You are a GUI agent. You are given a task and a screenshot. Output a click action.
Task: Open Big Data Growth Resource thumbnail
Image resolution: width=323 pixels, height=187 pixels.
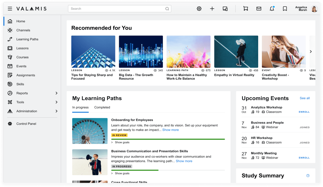[141, 52]
